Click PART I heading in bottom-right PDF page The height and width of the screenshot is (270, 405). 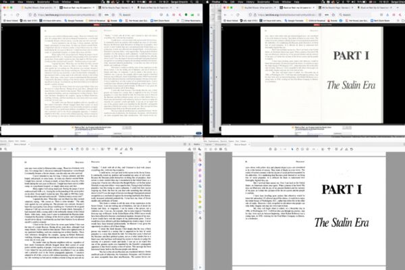(342, 190)
